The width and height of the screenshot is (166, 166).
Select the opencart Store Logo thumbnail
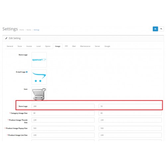point(39,60)
